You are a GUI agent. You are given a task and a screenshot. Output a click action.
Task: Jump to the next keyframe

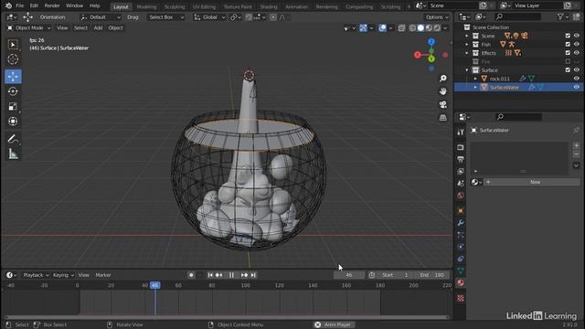point(244,275)
